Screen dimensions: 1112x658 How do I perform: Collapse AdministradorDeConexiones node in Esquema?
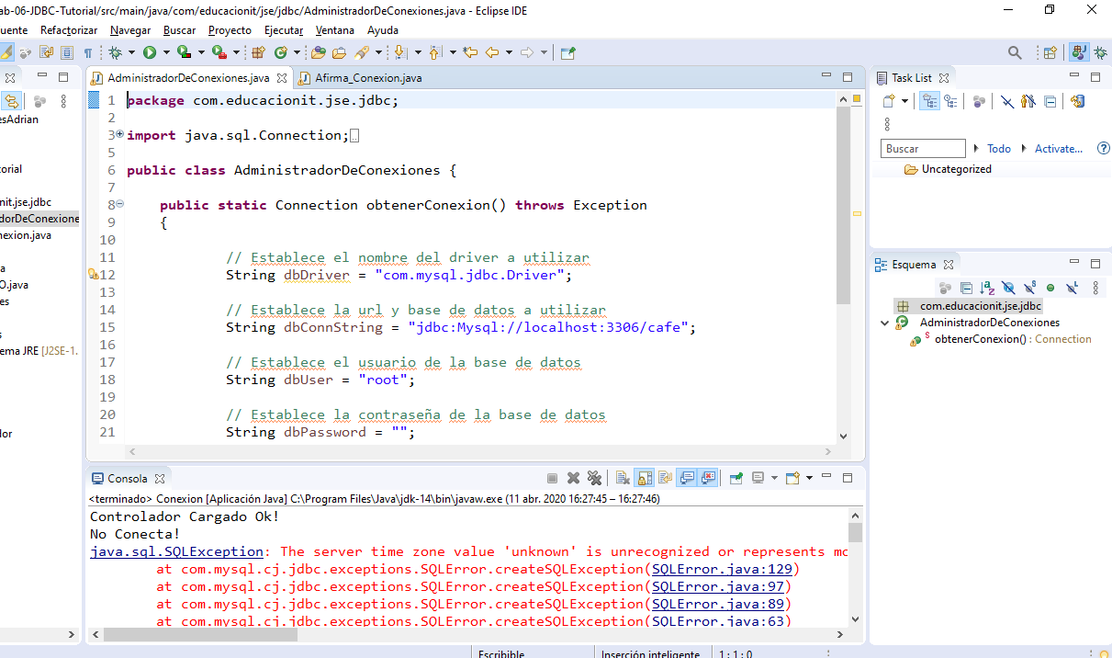[884, 323]
